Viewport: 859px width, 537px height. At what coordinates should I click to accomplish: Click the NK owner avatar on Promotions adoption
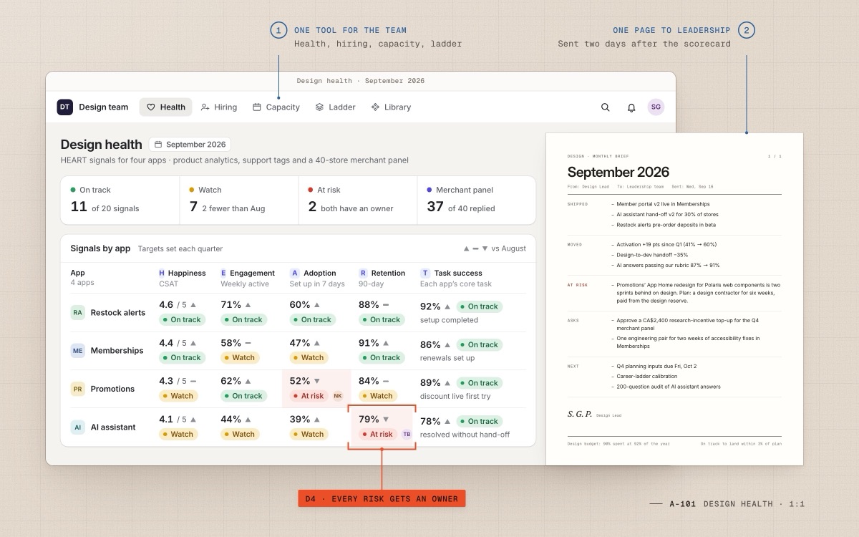pyautogui.click(x=338, y=396)
